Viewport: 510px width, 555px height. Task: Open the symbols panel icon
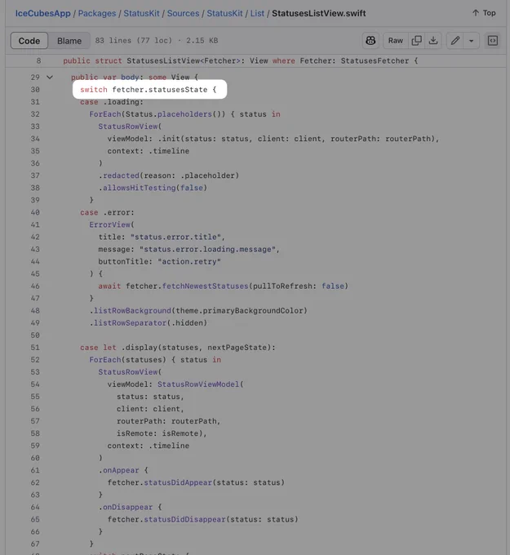(x=493, y=41)
